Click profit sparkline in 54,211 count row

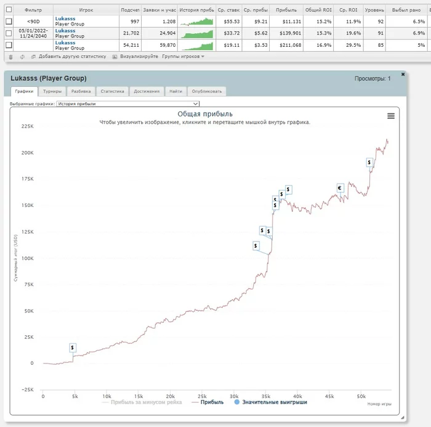(197, 46)
